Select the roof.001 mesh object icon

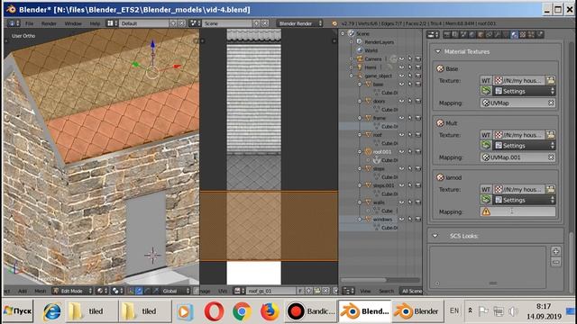point(368,152)
